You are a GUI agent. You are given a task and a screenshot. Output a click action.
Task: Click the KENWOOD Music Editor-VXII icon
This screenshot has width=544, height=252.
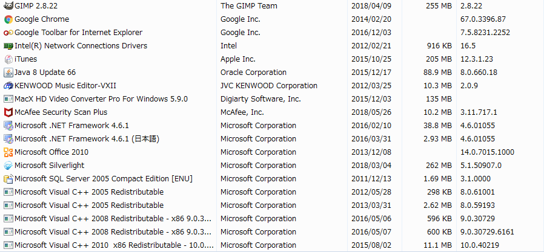(x=8, y=86)
